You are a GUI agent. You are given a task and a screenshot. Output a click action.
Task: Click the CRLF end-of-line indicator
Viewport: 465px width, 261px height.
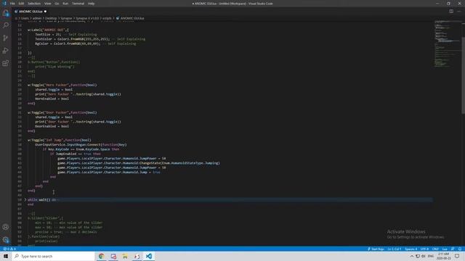pos(435,249)
